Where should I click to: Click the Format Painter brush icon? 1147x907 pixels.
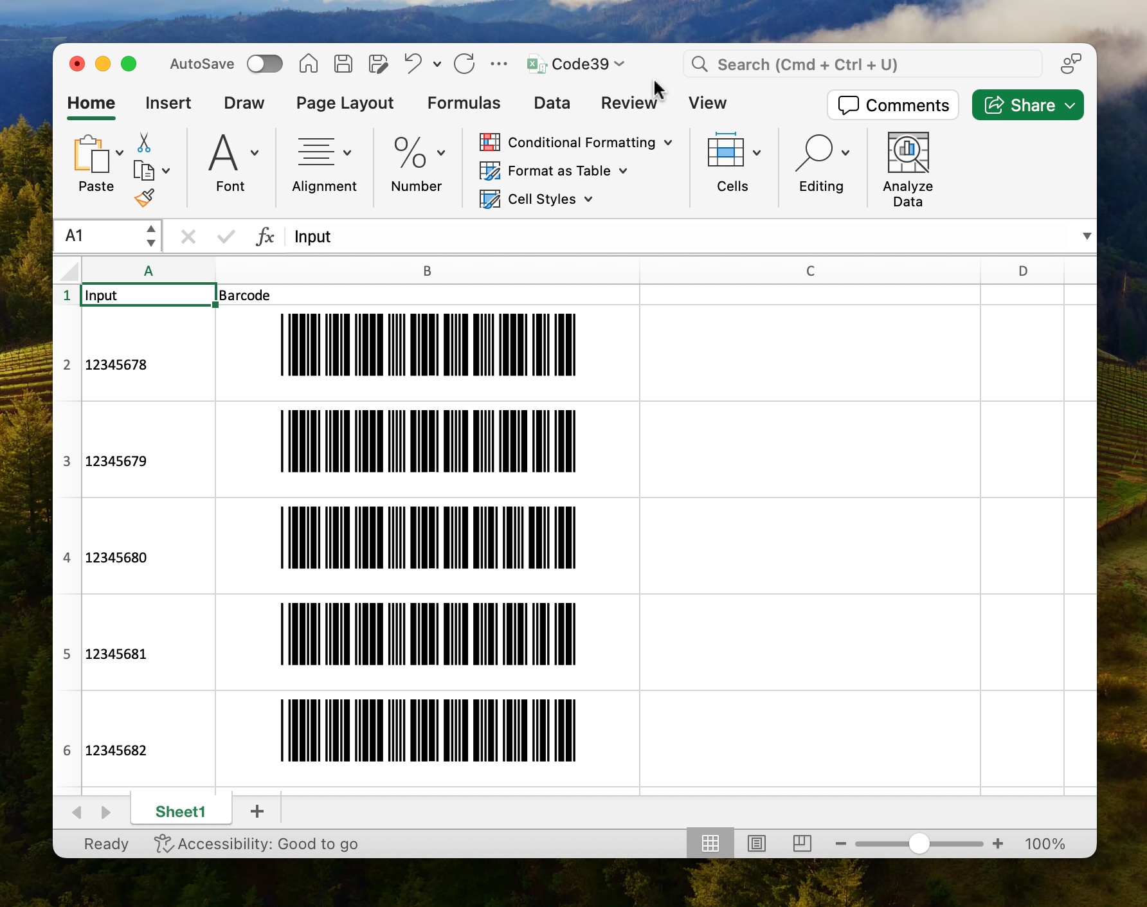tap(144, 198)
